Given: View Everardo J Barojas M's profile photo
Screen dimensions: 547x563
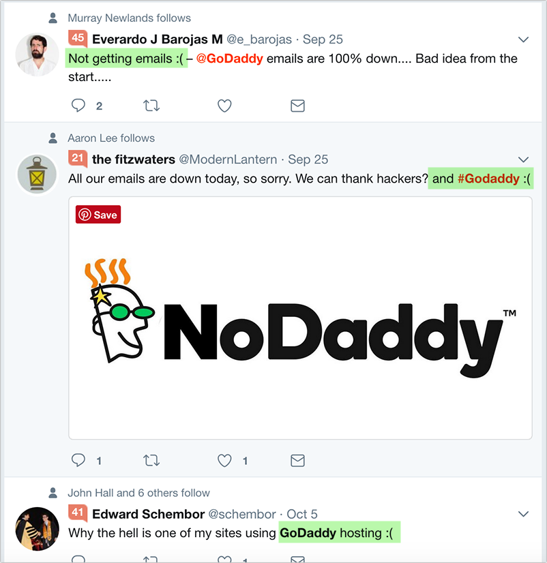Looking at the screenshot, I should click(x=37, y=55).
